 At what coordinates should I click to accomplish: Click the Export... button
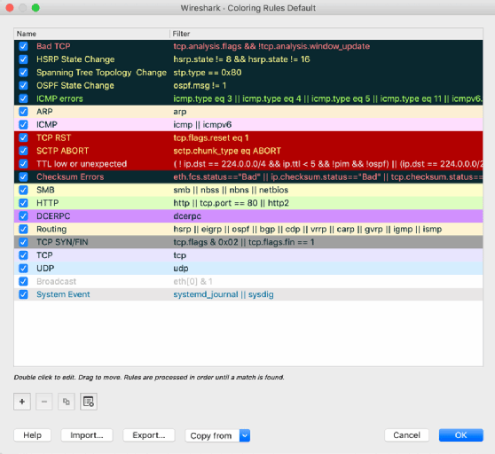pos(149,435)
